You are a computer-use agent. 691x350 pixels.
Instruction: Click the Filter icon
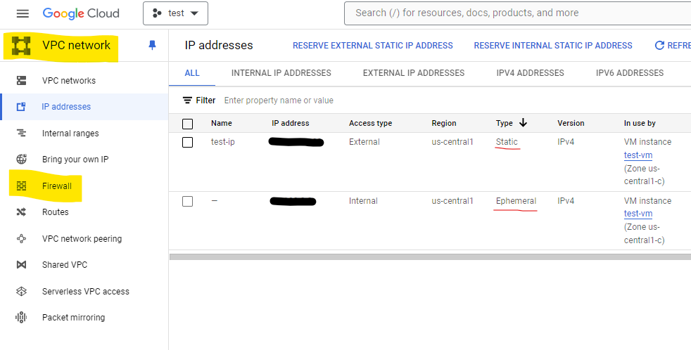click(187, 101)
